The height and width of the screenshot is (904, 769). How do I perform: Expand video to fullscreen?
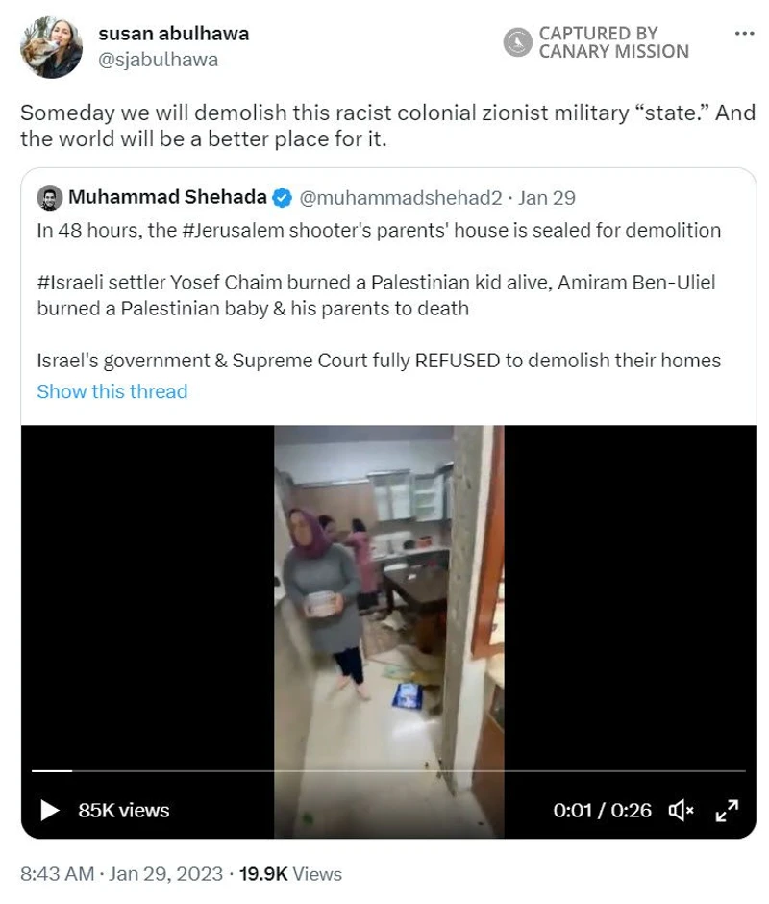coord(727,811)
